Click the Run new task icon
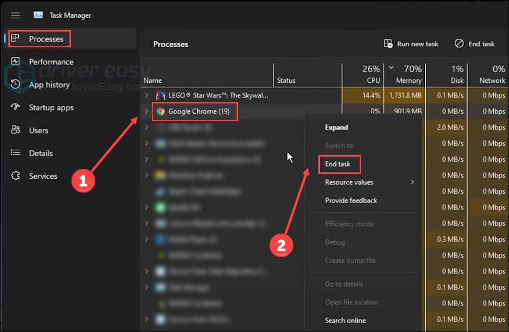The width and height of the screenshot is (509, 332). tap(388, 43)
